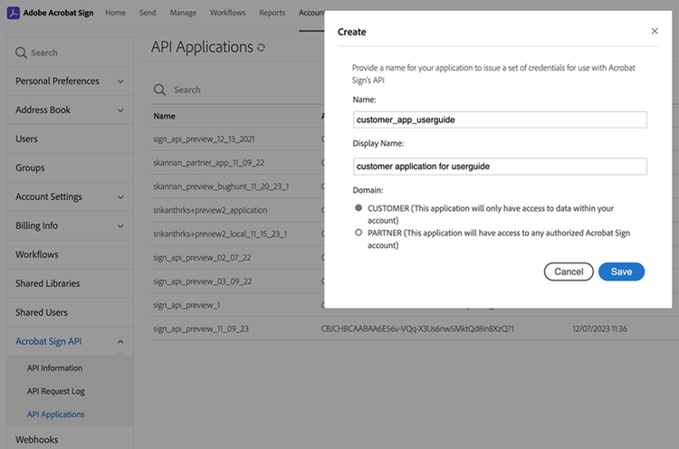Viewport: 679px width, 449px height.
Task: Collapse the Acrobat Sign API section
Action: point(120,341)
